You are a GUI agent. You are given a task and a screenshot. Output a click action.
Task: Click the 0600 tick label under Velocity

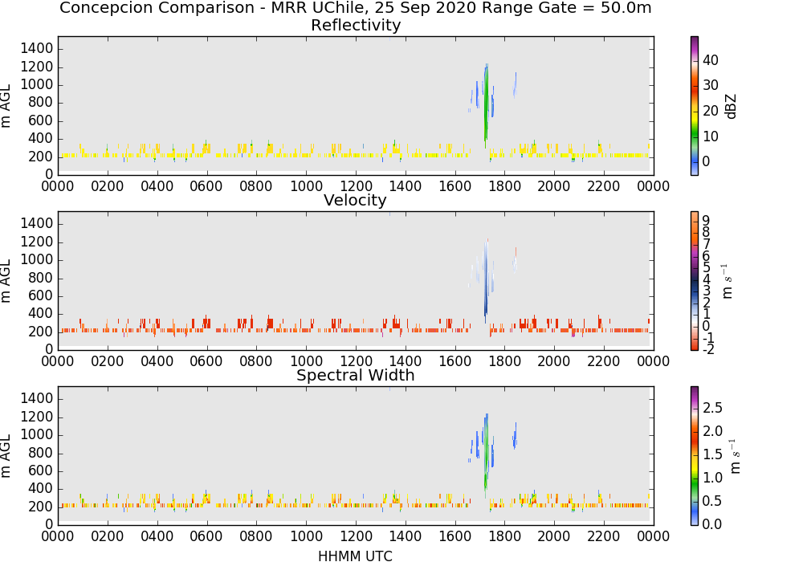(206, 361)
